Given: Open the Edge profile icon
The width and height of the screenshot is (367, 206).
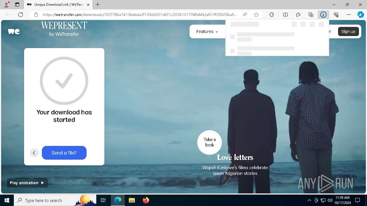Looking at the screenshot, I should (6, 5).
